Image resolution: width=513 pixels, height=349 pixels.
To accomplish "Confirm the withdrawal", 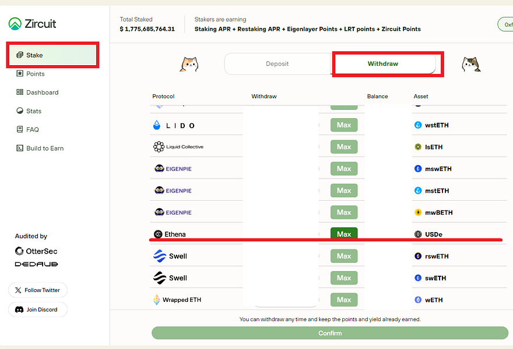I will [x=330, y=333].
